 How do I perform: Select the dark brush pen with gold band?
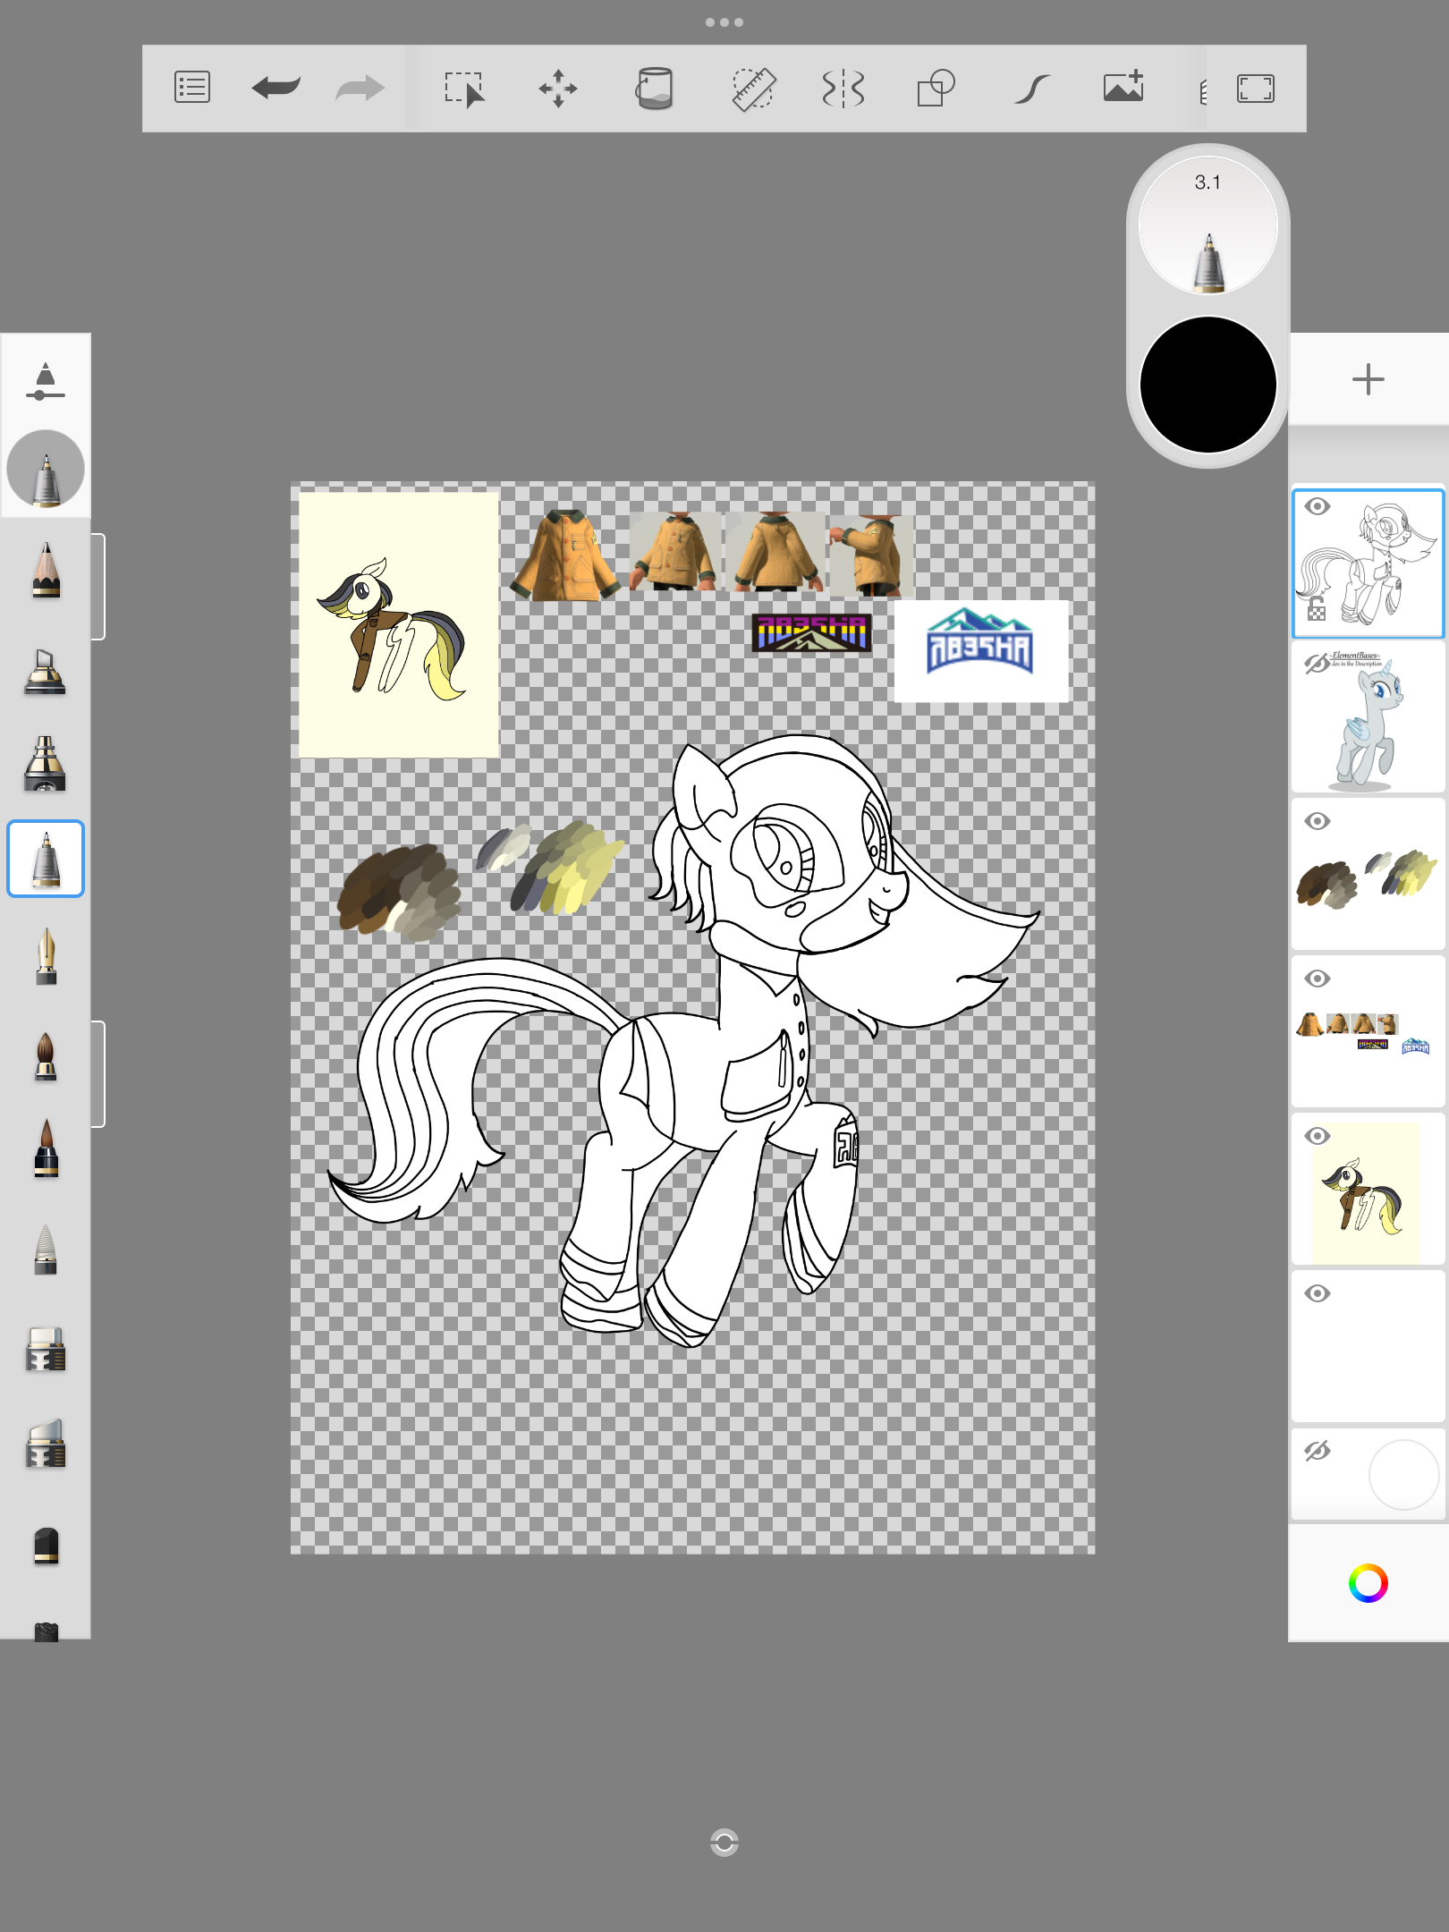coord(46,1148)
